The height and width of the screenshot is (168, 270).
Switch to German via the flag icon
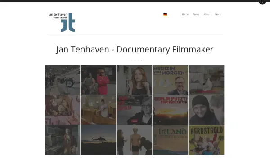coord(165,15)
